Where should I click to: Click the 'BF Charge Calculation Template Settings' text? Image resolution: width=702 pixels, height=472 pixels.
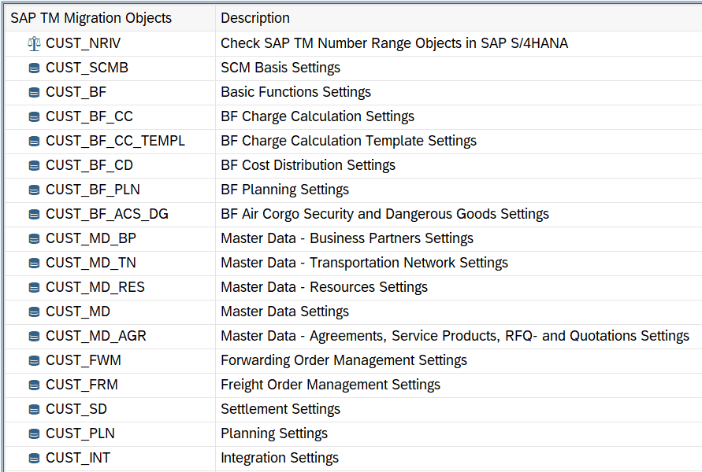349,141
